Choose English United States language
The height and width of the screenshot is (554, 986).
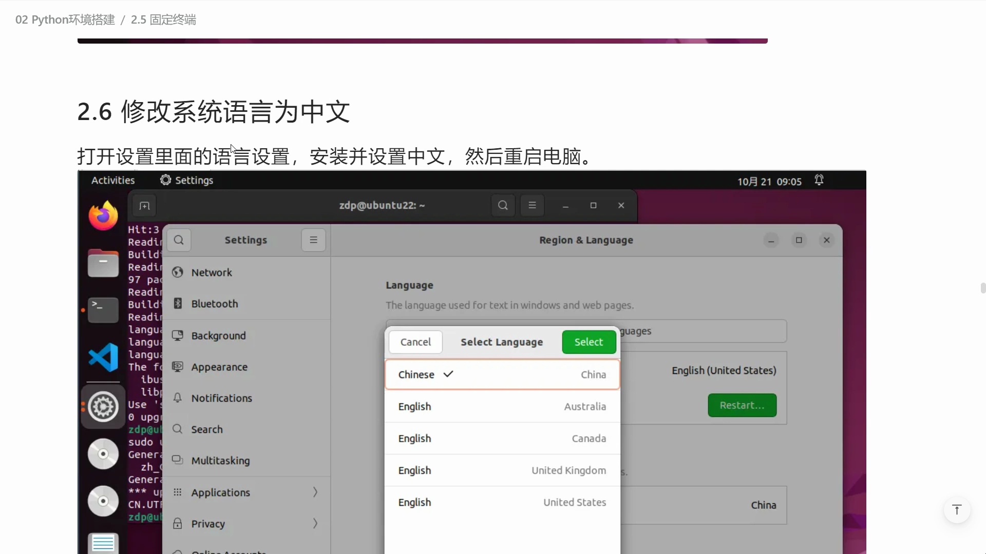click(x=502, y=502)
